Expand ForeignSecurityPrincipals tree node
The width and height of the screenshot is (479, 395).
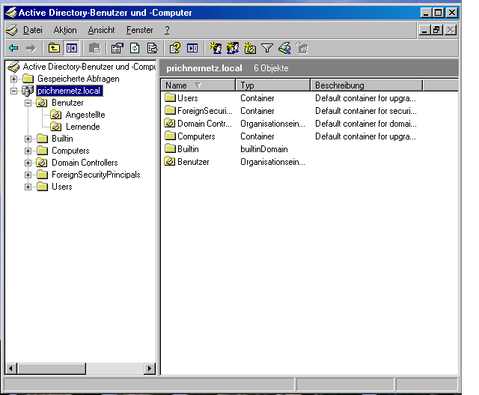[28, 175]
